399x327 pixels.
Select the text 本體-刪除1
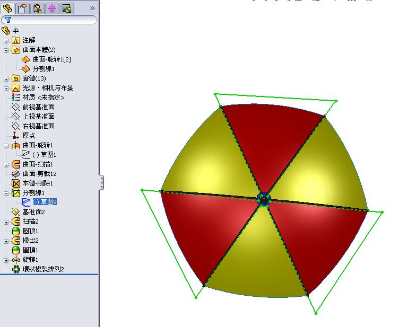tap(38, 183)
